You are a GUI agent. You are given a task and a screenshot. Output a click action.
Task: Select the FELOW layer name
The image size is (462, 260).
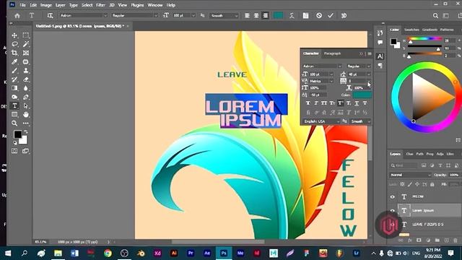click(418, 196)
